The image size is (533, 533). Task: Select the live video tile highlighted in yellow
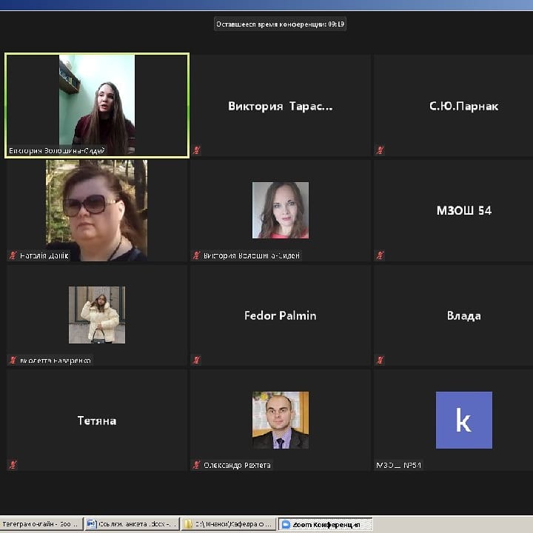tap(96, 104)
